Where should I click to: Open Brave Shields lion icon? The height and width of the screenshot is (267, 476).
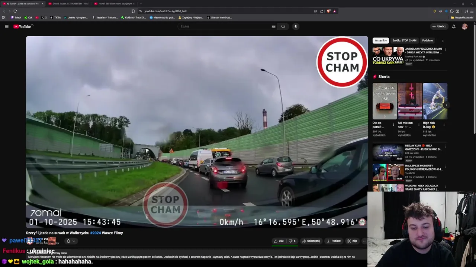tap(328, 11)
